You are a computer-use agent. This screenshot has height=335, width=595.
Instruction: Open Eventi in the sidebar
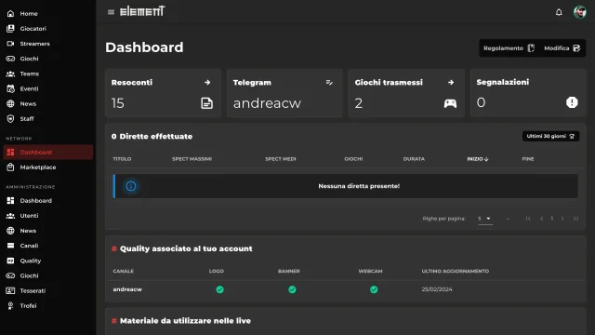point(47,89)
